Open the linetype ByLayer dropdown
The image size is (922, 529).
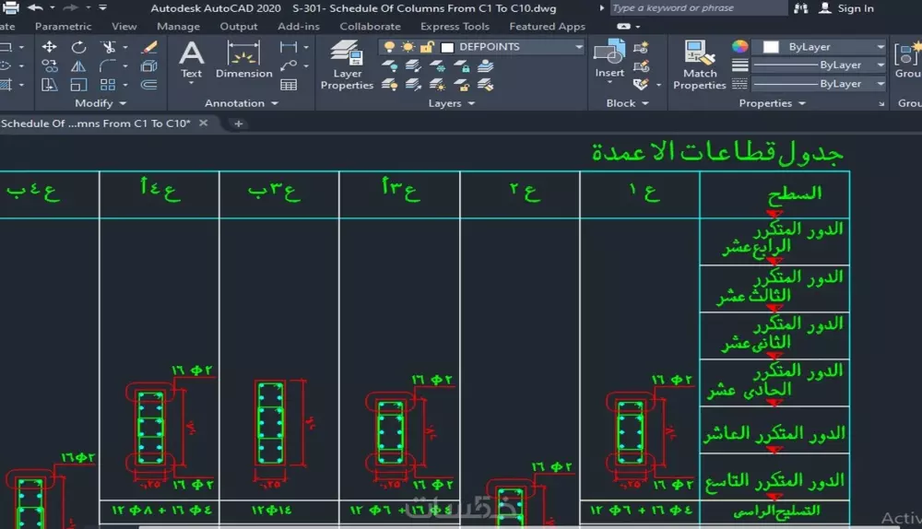[x=881, y=84]
